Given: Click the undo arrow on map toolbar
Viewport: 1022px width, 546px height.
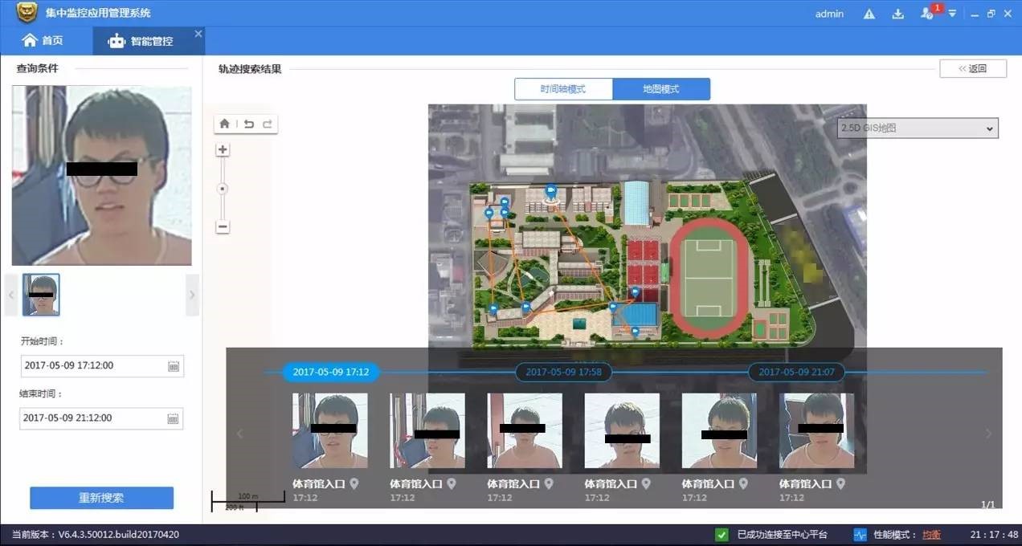Looking at the screenshot, I should (249, 124).
